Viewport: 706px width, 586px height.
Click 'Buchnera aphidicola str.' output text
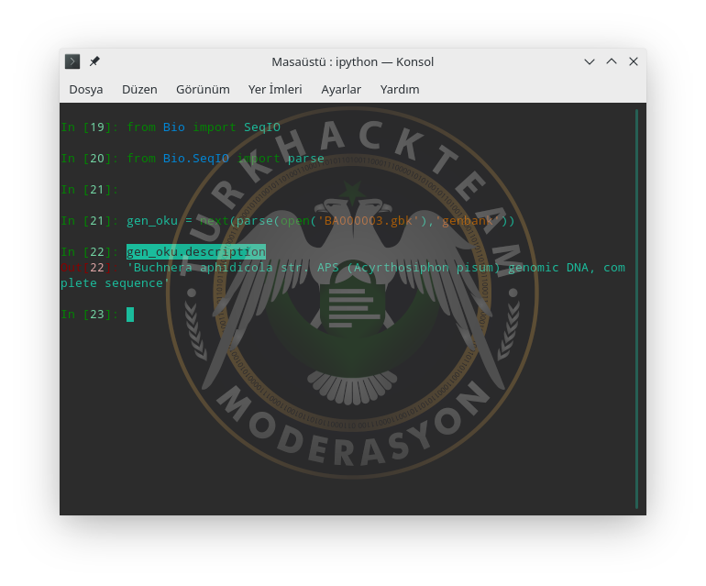(x=218, y=268)
